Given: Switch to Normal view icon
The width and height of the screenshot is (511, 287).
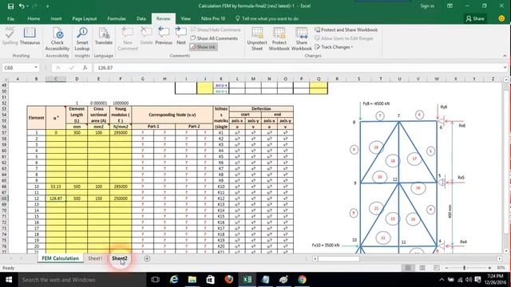Looking at the screenshot, I should tap(408, 268).
